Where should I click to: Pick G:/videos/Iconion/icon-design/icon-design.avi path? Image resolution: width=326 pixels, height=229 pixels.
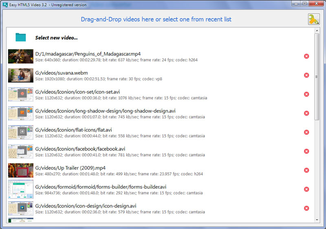[86, 206]
